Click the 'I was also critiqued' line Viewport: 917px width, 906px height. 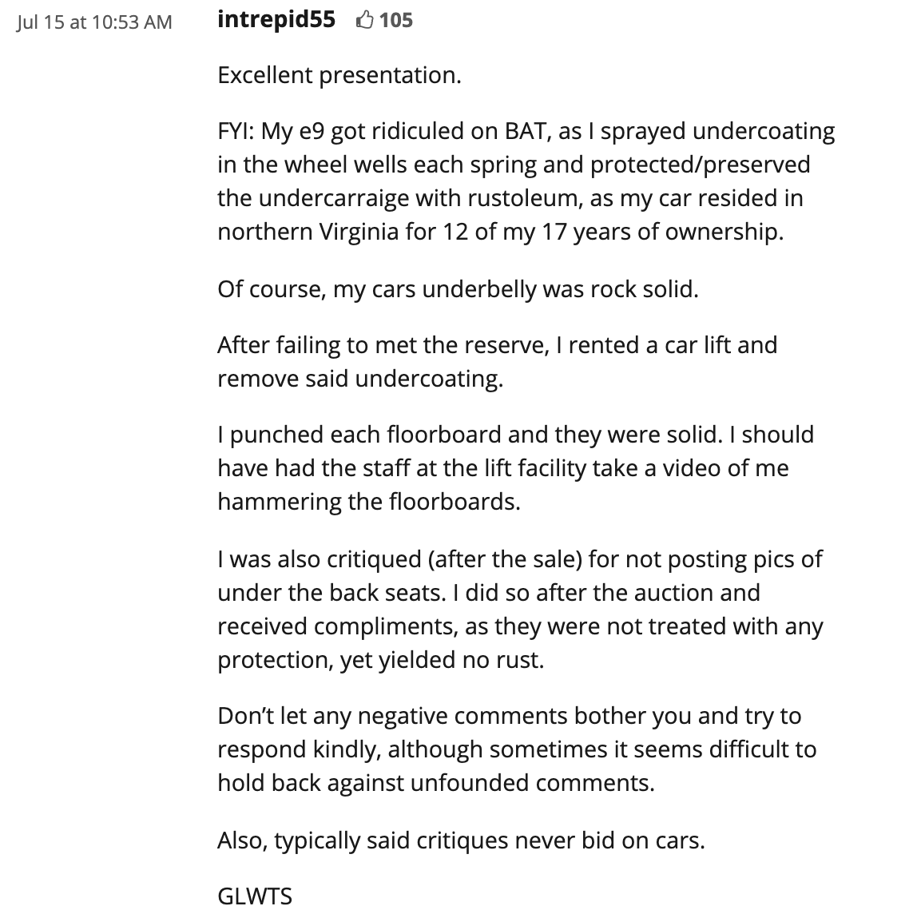click(519, 558)
